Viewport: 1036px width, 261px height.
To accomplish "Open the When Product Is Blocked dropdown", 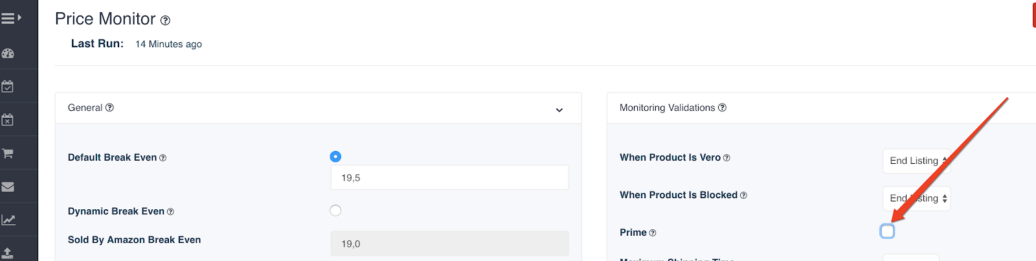I will [x=916, y=198].
